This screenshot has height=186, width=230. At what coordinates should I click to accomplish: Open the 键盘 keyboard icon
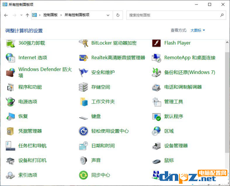83,118
